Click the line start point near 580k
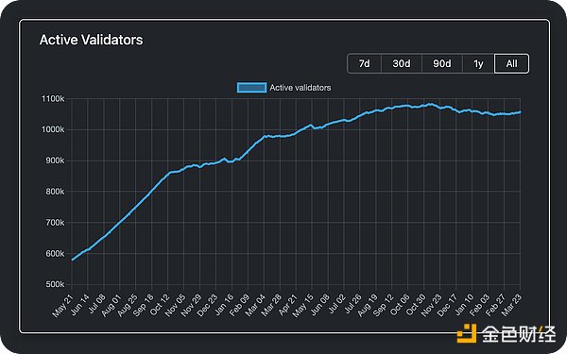The height and width of the screenshot is (354, 567). point(73,260)
